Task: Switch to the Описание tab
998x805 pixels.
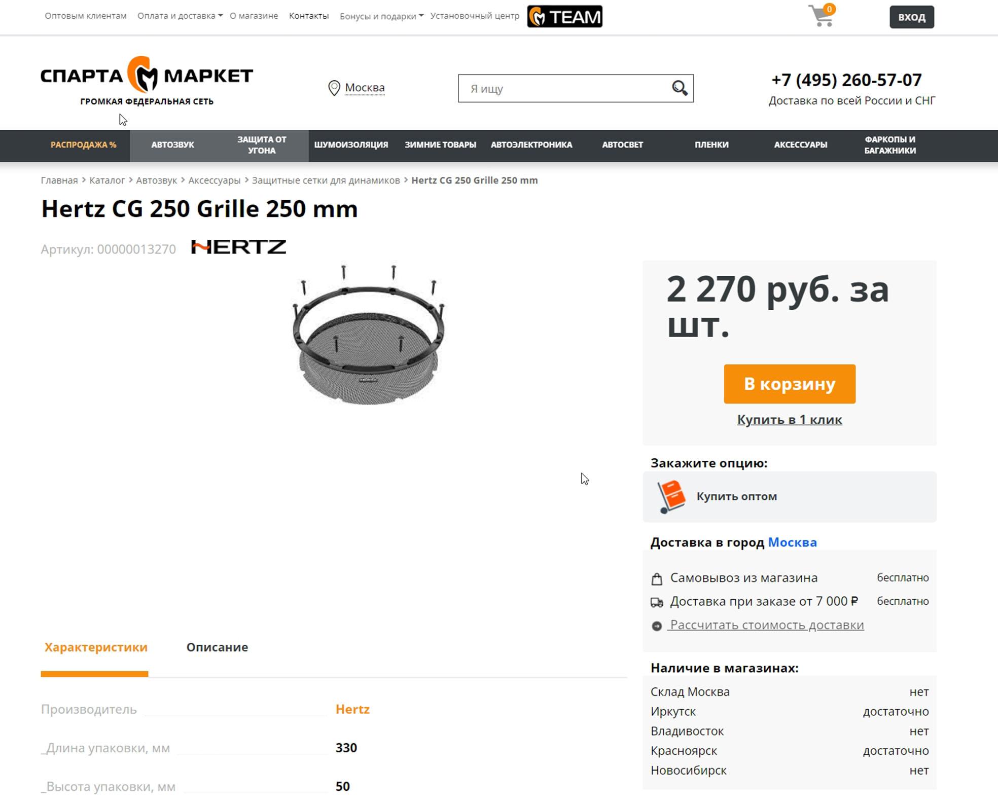Action: [217, 647]
